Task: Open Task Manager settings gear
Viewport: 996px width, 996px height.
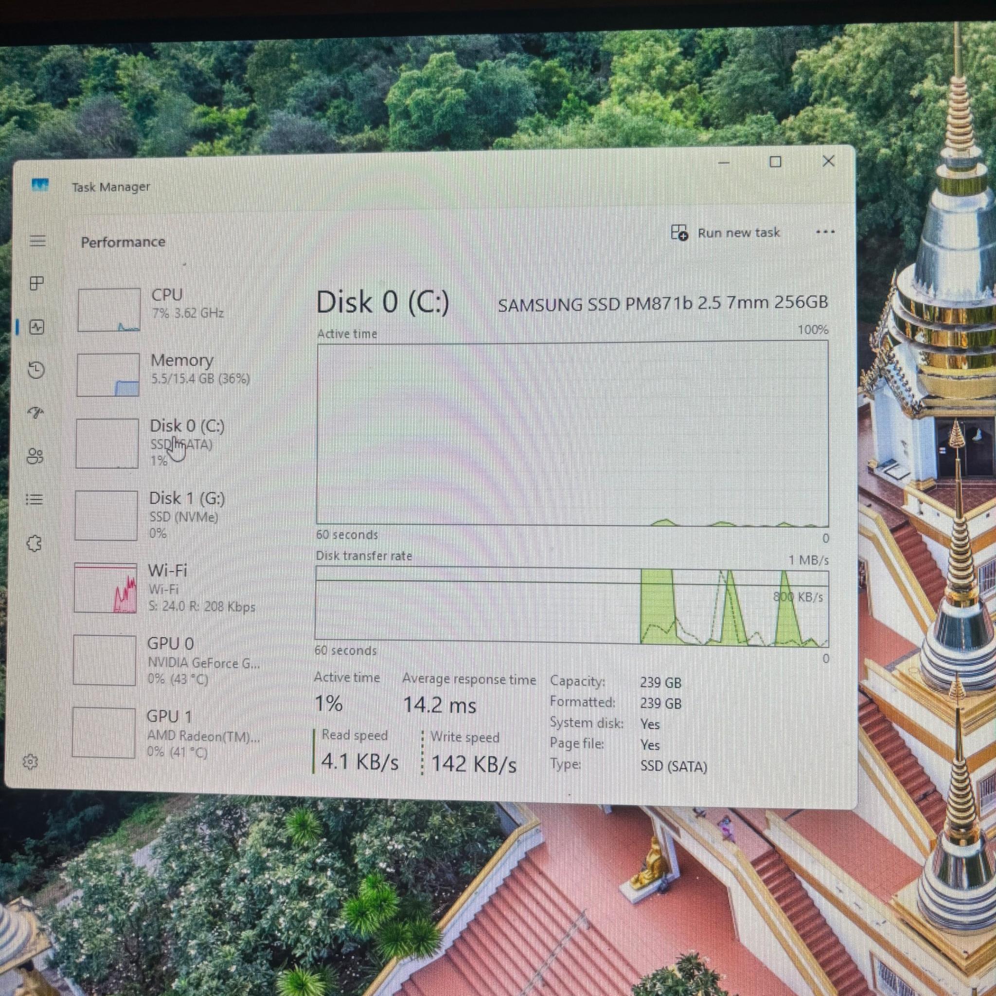Action: (x=31, y=762)
